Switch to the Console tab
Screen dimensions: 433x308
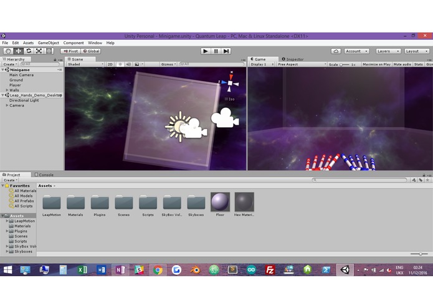[x=44, y=175]
